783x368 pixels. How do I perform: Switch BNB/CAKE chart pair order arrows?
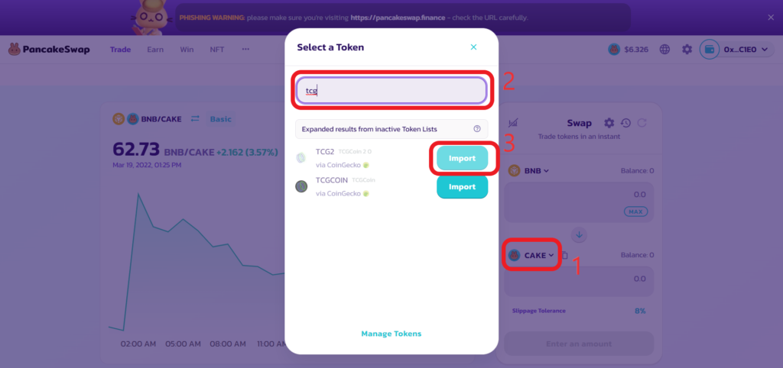coord(195,118)
